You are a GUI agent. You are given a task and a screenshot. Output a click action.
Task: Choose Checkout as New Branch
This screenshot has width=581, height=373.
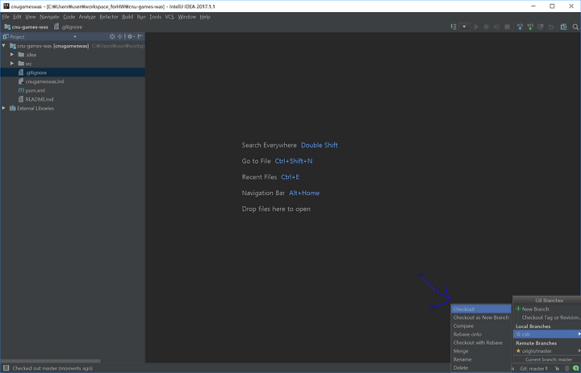481,317
